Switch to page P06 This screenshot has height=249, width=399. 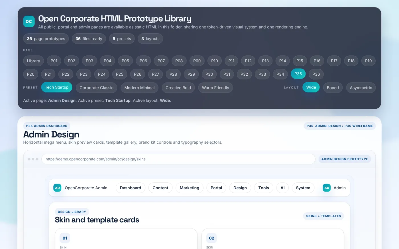[x=143, y=61]
